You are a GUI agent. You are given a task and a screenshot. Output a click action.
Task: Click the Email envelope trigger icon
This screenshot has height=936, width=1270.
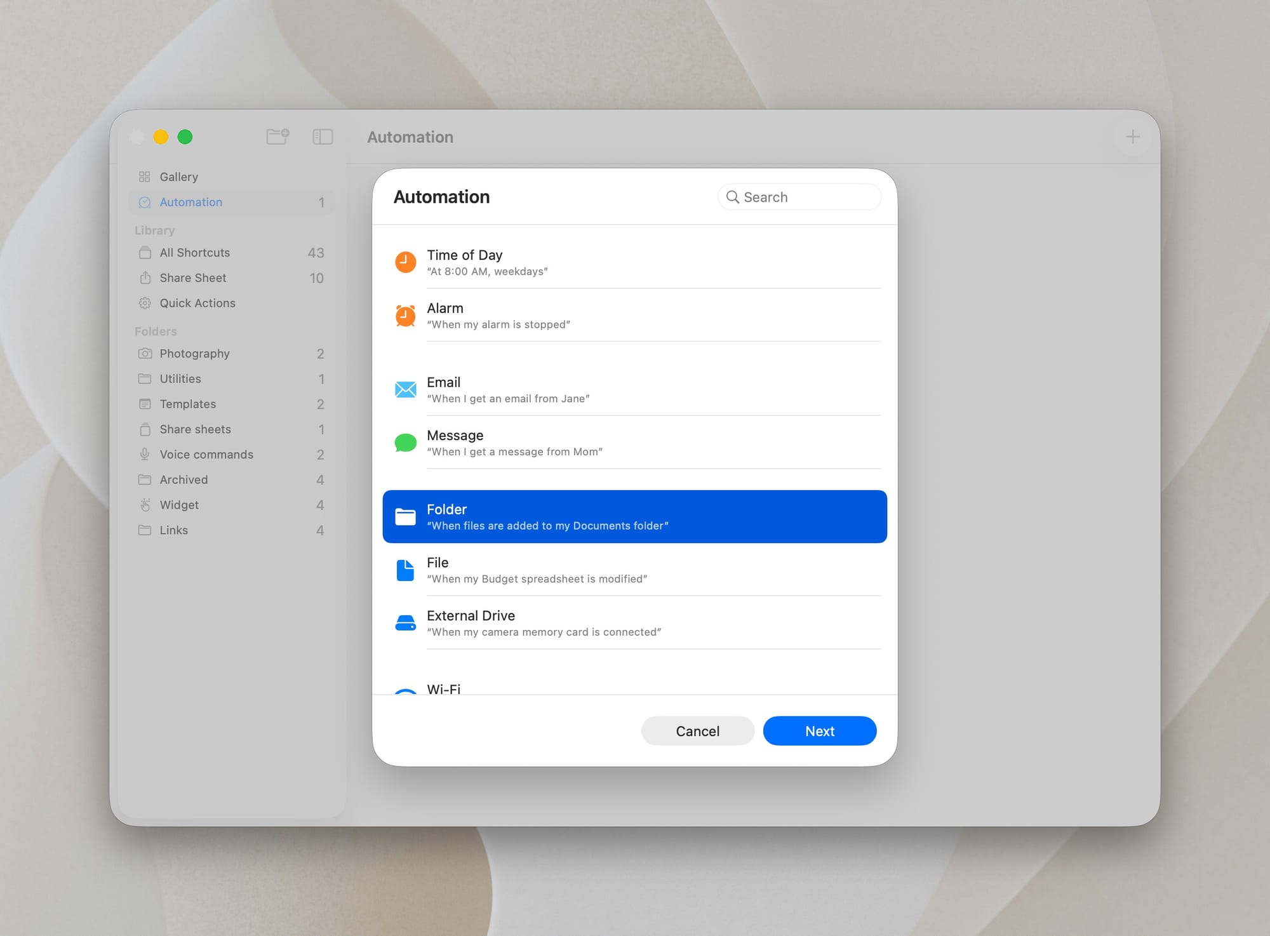point(405,389)
